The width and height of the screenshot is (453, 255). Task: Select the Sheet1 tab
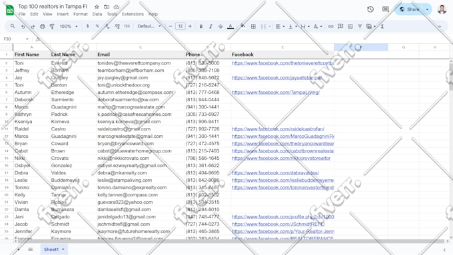[54, 249]
